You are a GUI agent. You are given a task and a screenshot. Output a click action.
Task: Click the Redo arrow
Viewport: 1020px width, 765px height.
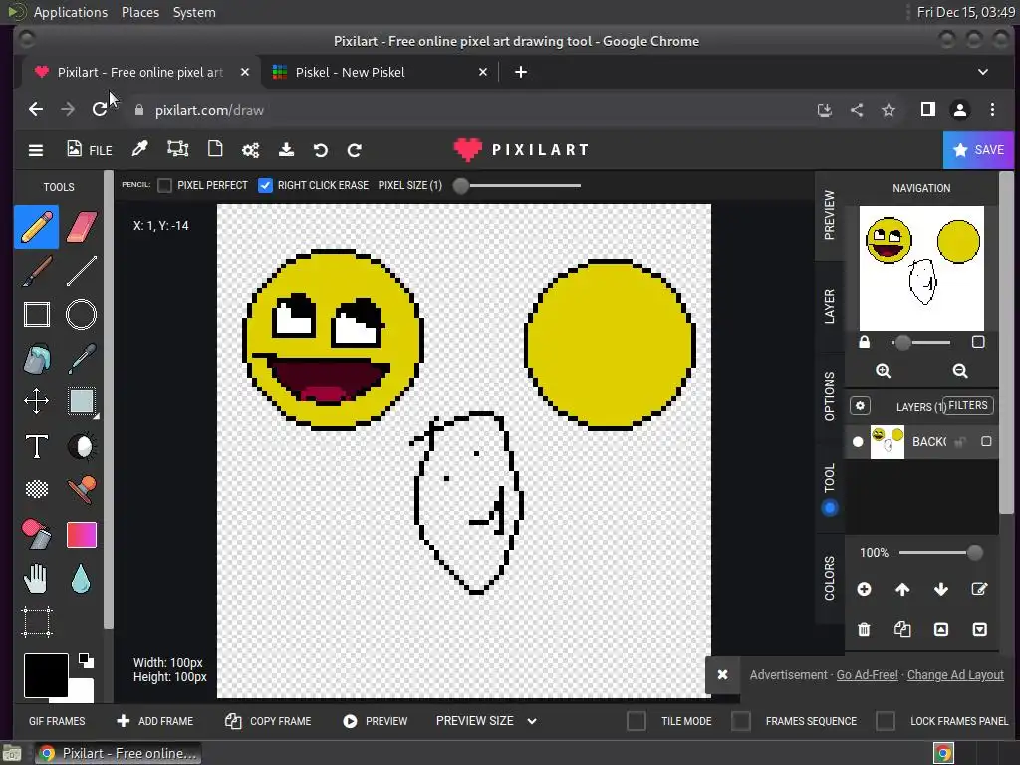355,150
